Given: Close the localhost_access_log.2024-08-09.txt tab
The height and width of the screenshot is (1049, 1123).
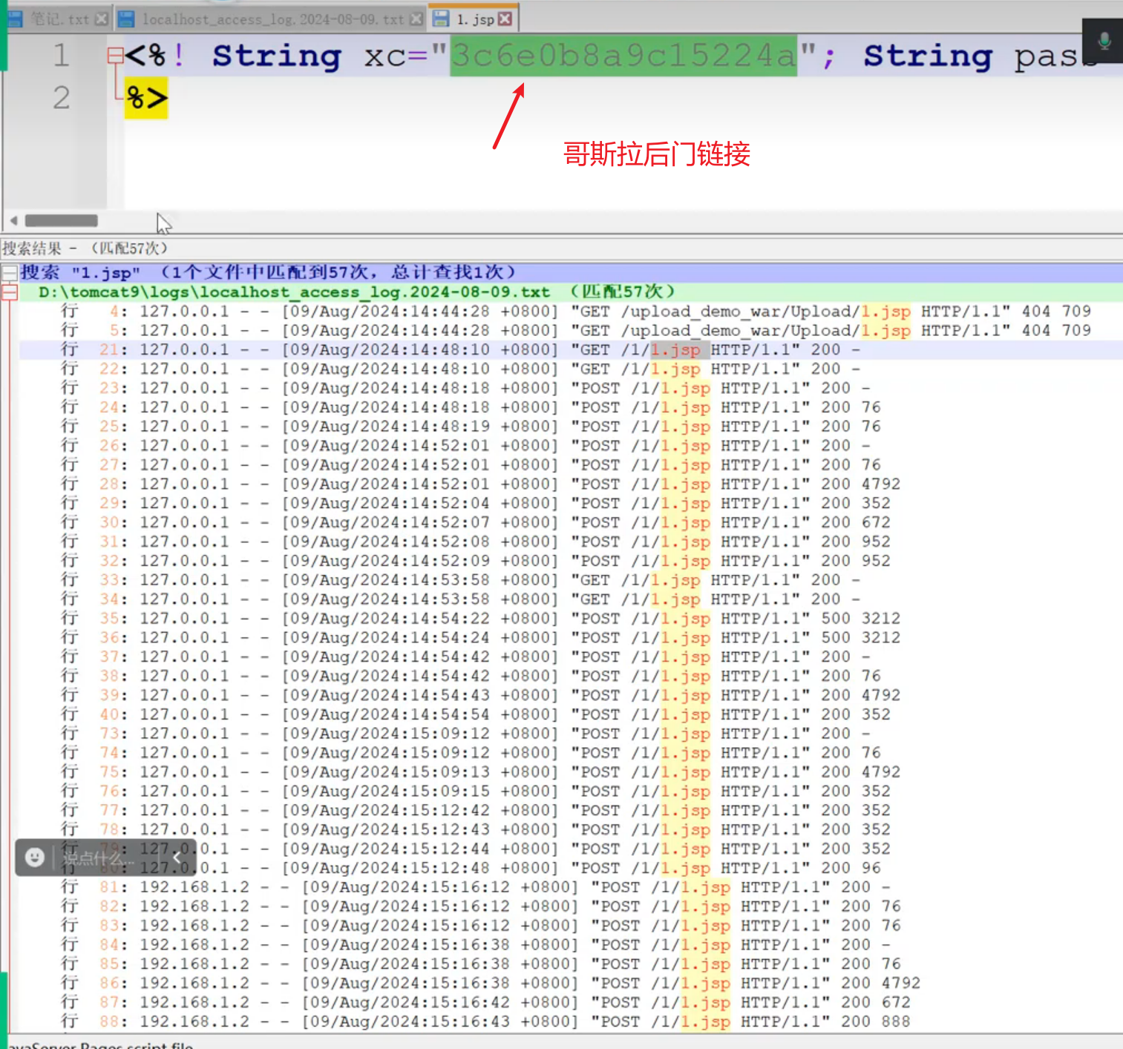Looking at the screenshot, I should 416,19.
